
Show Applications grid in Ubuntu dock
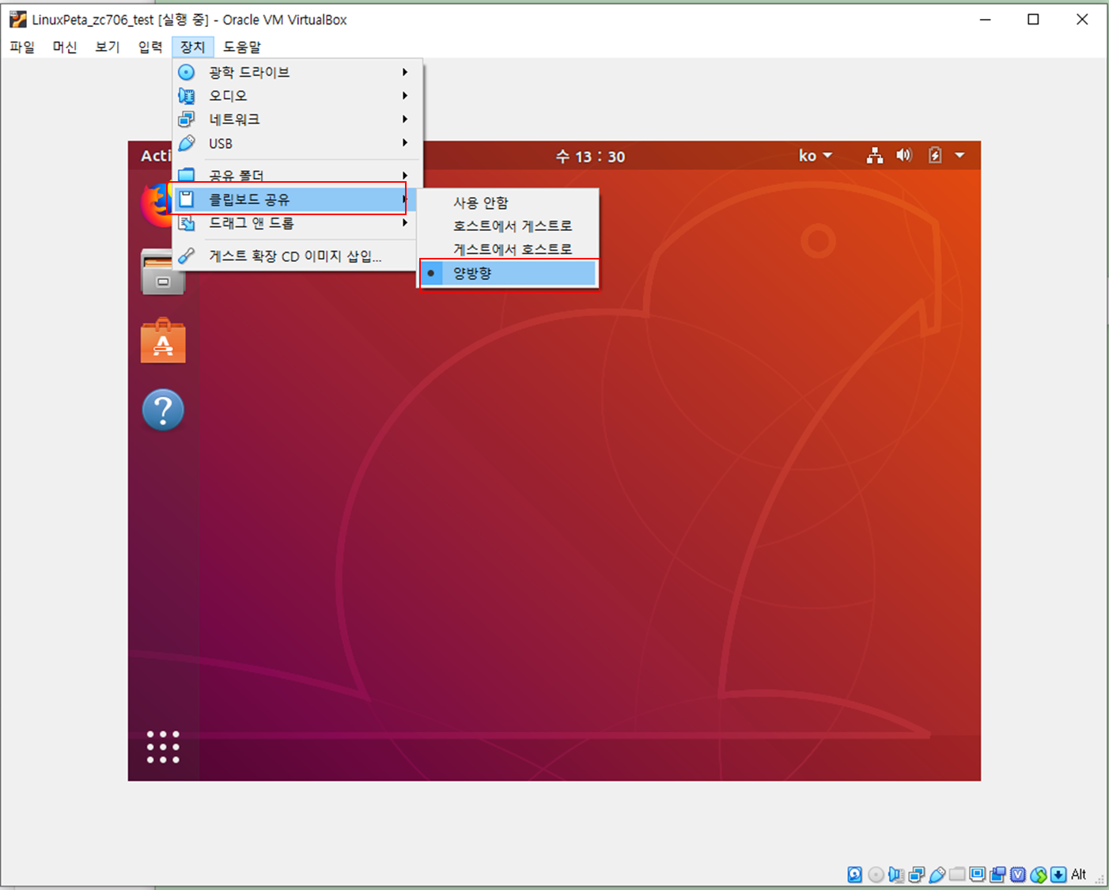click(x=163, y=747)
